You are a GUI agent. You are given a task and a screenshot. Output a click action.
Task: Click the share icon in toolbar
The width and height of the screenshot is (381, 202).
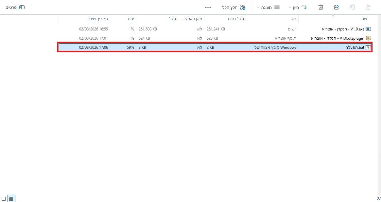pos(337,7)
